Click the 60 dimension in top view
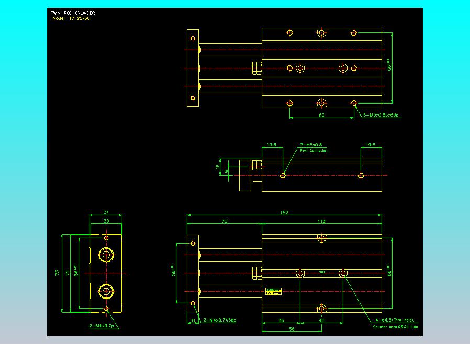 click(x=322, y=115)
